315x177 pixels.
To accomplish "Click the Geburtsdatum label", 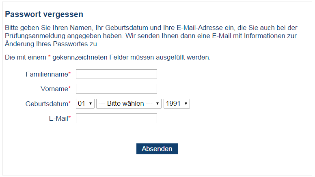I will point(46,104).
